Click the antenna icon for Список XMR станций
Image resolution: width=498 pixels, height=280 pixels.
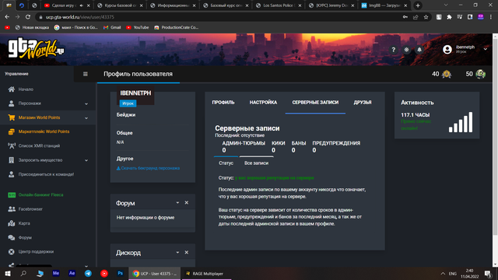coord(12,145)
